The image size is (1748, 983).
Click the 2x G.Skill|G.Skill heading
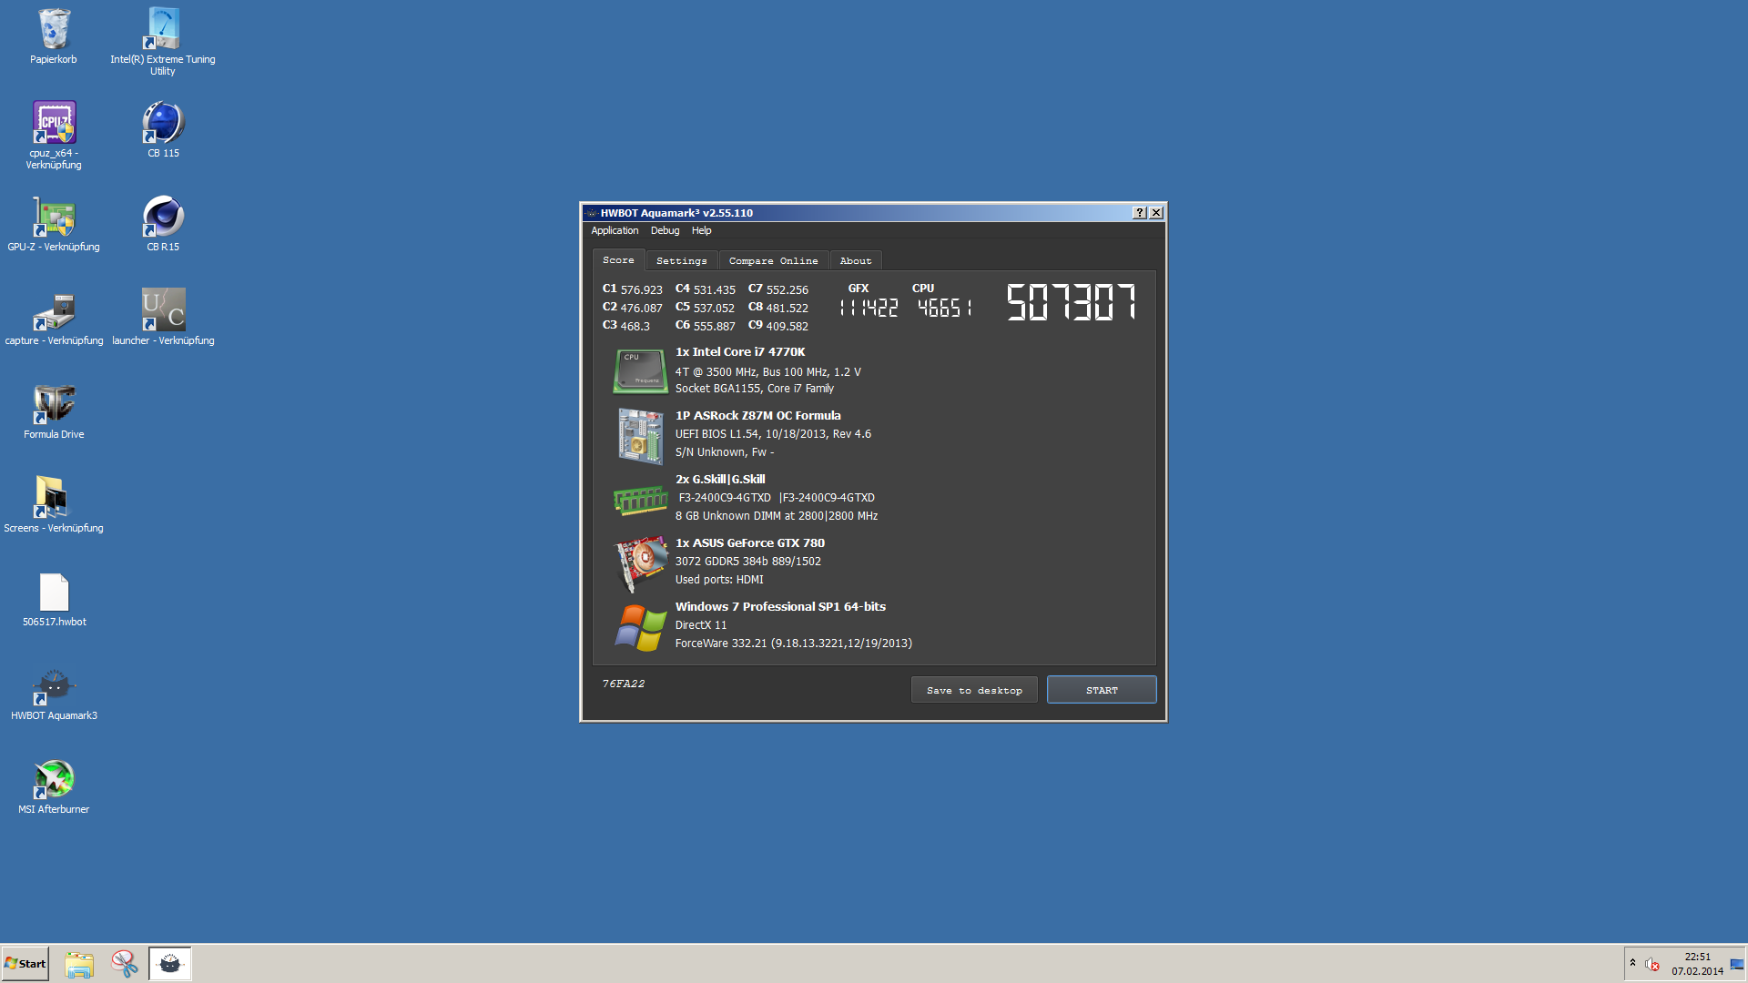[x=720, y=480]
